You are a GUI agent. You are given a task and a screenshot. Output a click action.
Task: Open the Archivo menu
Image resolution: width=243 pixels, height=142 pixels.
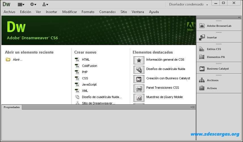(x=9, y=12)
